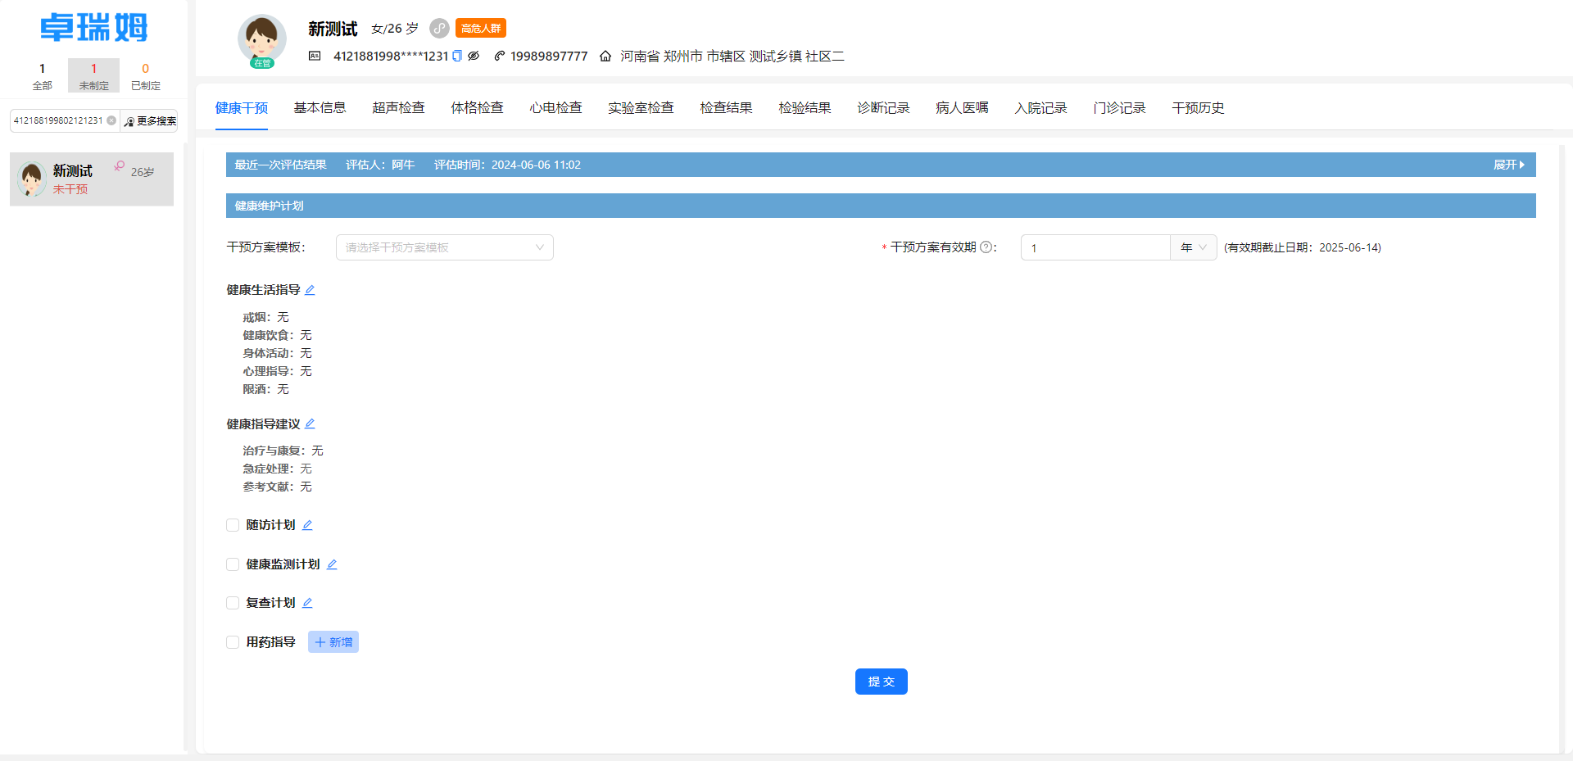Viewport: 1573px width, 761px height.
Task: Expand the latest assessment with 展开
Action: [1508, 165]
